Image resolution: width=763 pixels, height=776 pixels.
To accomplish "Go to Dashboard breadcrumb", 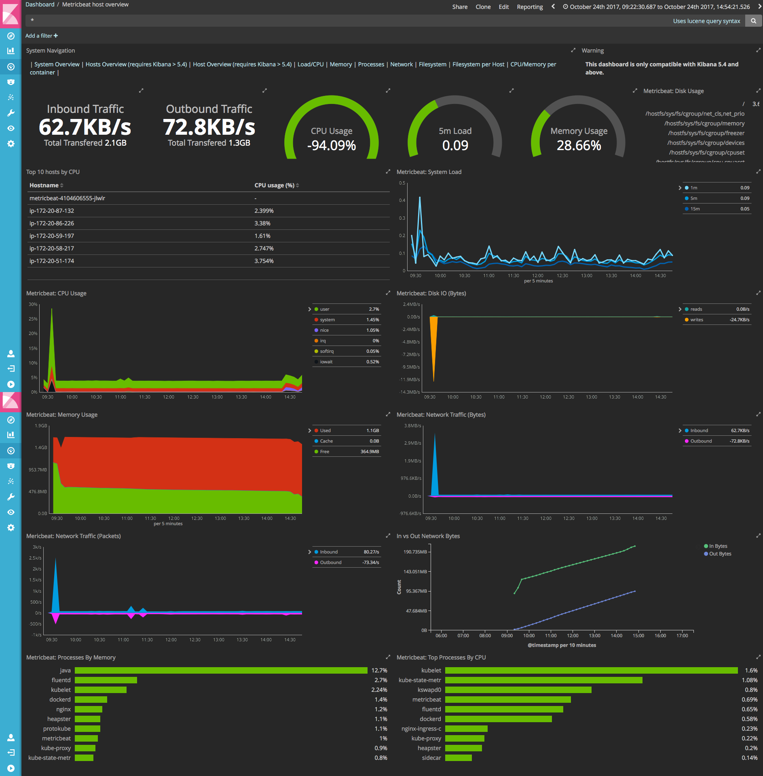I will 40,4.
